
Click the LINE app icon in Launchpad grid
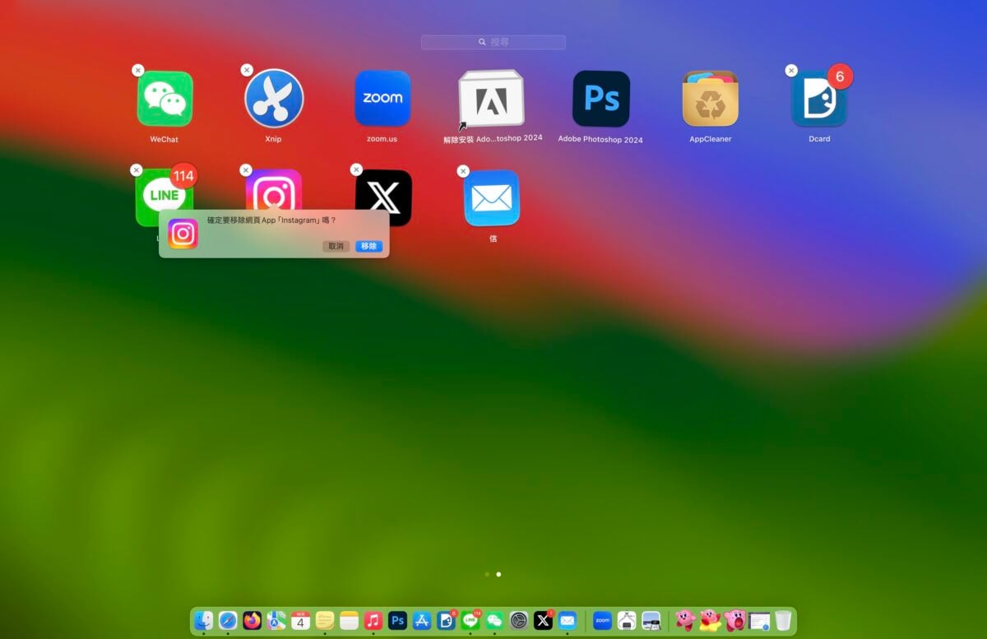click(164, 197)
